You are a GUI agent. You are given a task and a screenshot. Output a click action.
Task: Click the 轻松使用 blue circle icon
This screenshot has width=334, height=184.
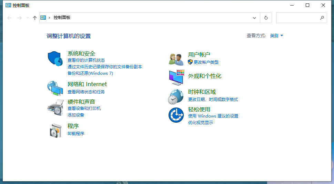176,115
